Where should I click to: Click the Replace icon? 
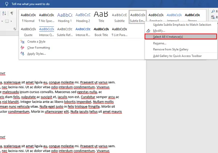[213, 17]
